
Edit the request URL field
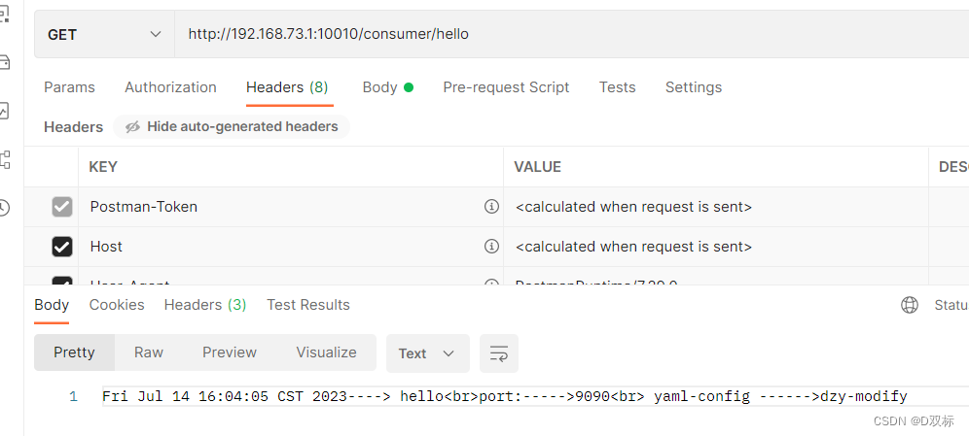(572, 35)
